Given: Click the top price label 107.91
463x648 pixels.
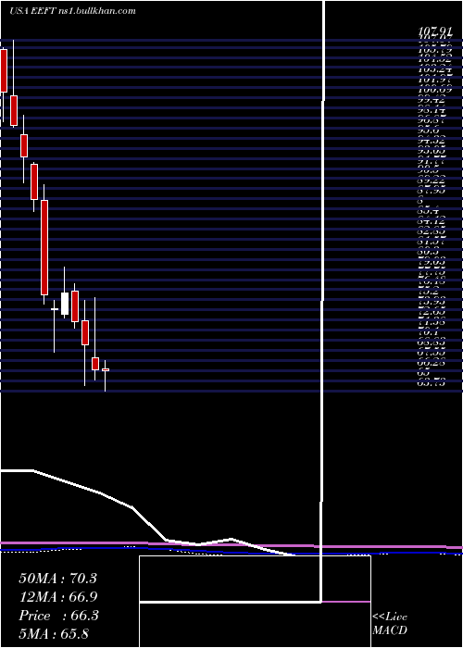Looking at the screenshot, I should (x=434, y=31).
